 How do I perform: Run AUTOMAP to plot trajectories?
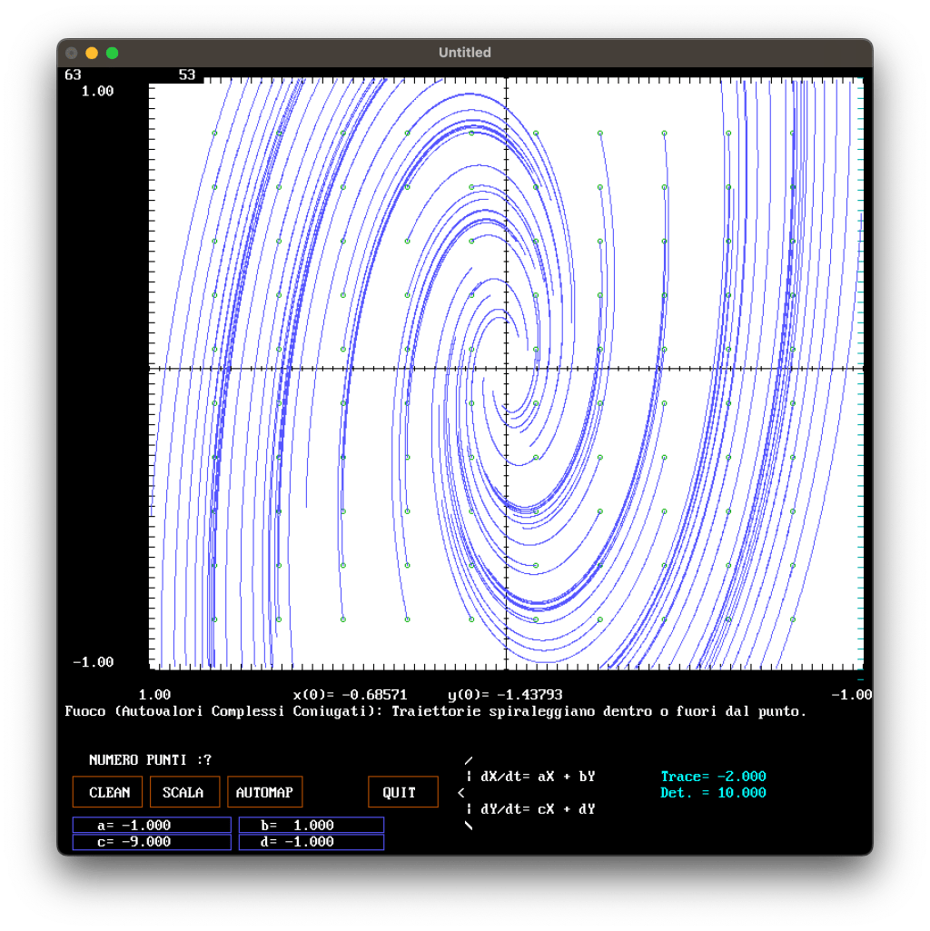coord(264,792)
